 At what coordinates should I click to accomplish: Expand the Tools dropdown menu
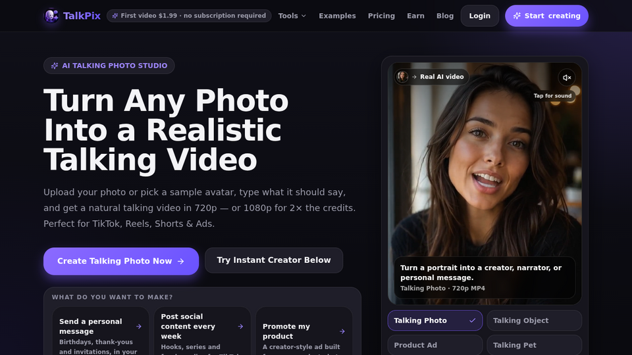coord(292,16)
